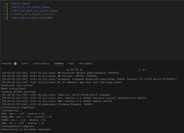This screenshot has width=184, height=133.
Task: Open the NRF TERMINAL tab
Action: coord(86,63)
